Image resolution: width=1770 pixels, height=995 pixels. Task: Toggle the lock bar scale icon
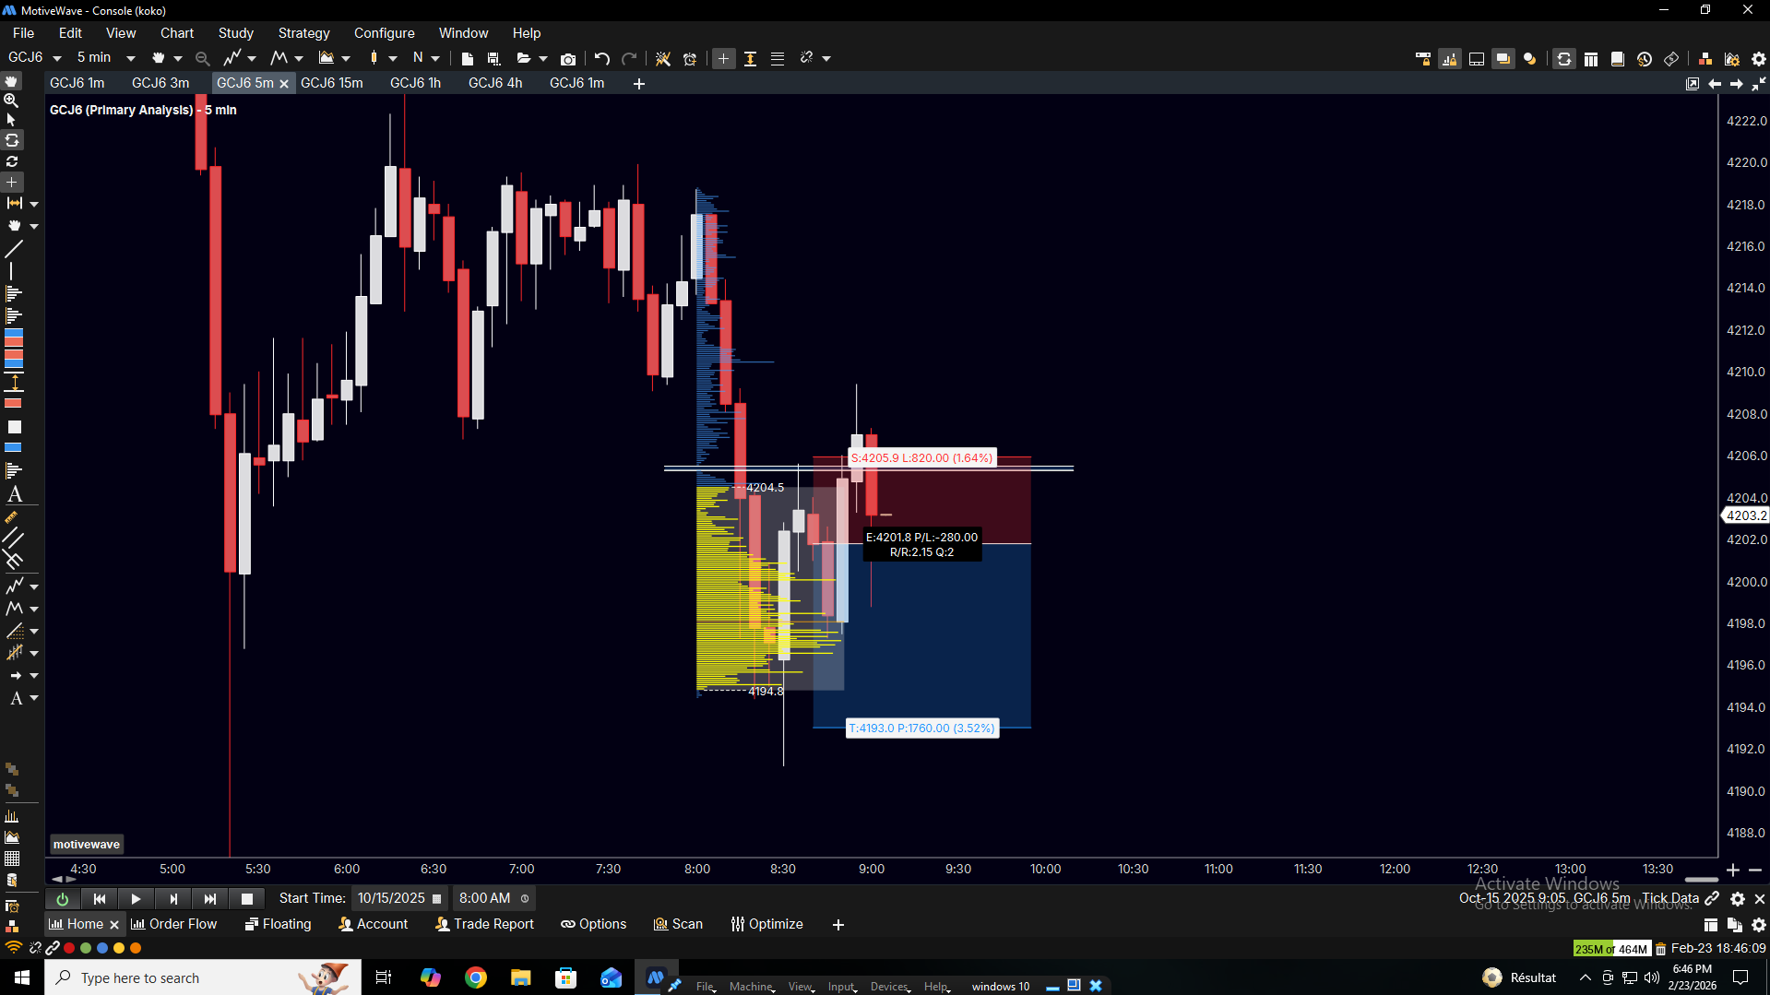pyautogui.click(x=1450, y=58)
